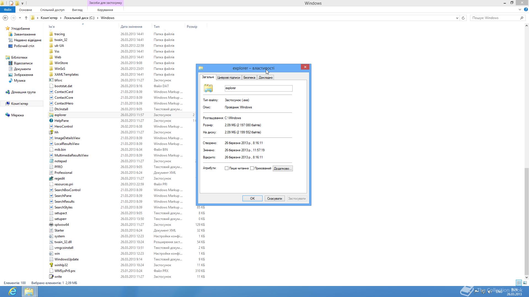Click OK in explorer properties dialog
Viewport: 529px width, 297px height.
click(x=252, y=199)
